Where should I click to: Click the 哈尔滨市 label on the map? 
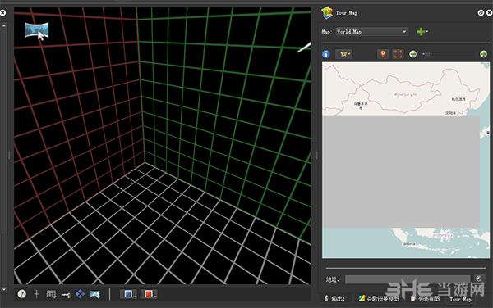click(458, 99)
